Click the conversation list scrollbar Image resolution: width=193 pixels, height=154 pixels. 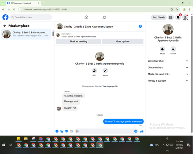[53, 34]
